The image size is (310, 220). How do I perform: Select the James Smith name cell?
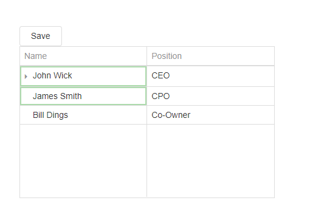(83, 96)
